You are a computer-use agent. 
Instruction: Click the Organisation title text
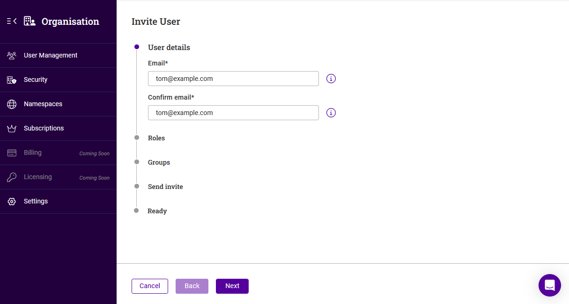coord(70,21)
